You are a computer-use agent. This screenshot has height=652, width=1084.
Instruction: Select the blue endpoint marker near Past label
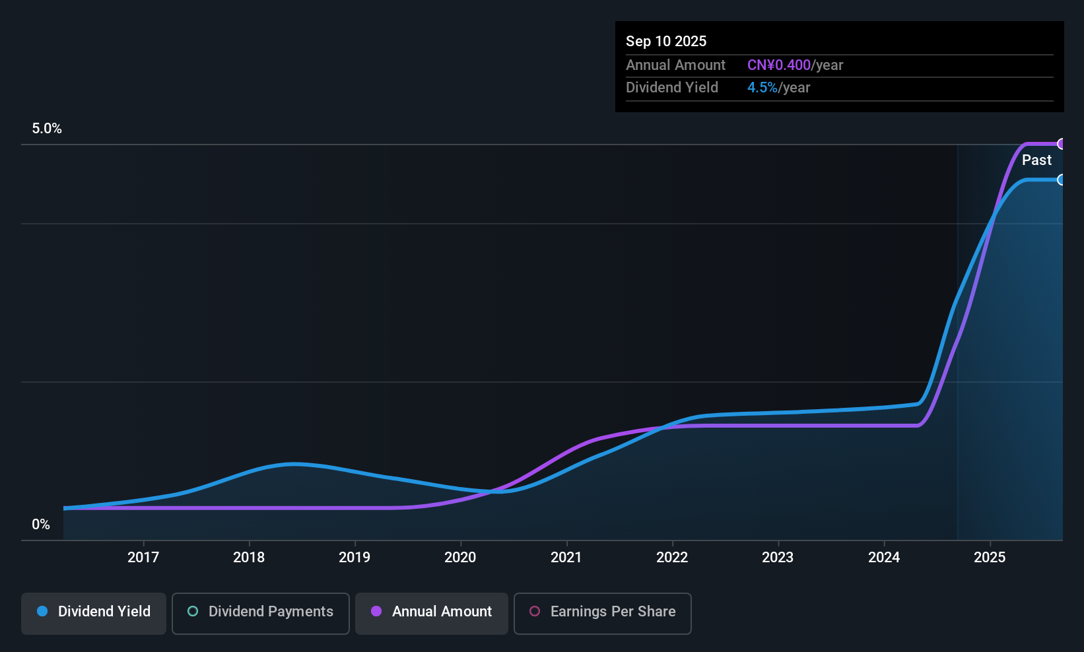[1062, 179]
